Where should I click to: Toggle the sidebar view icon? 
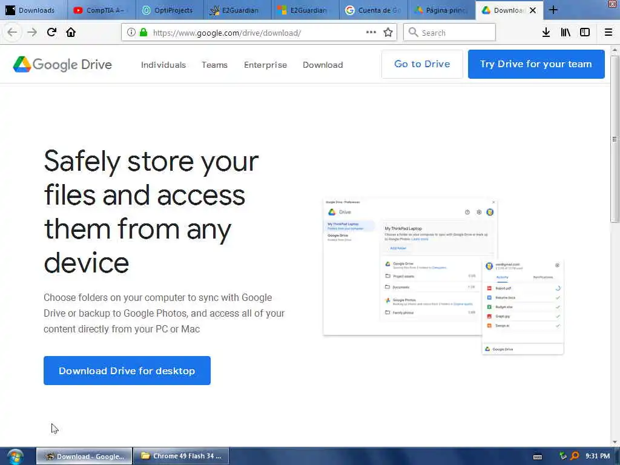tap(585, 33)
